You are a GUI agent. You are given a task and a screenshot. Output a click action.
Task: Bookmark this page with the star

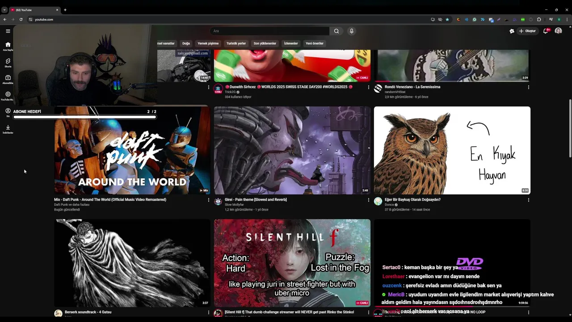(x=447, y=19)
